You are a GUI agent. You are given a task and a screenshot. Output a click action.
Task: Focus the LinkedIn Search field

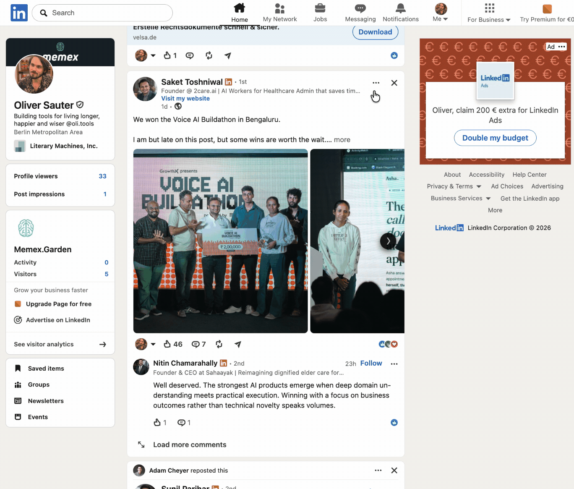[102, 13]
